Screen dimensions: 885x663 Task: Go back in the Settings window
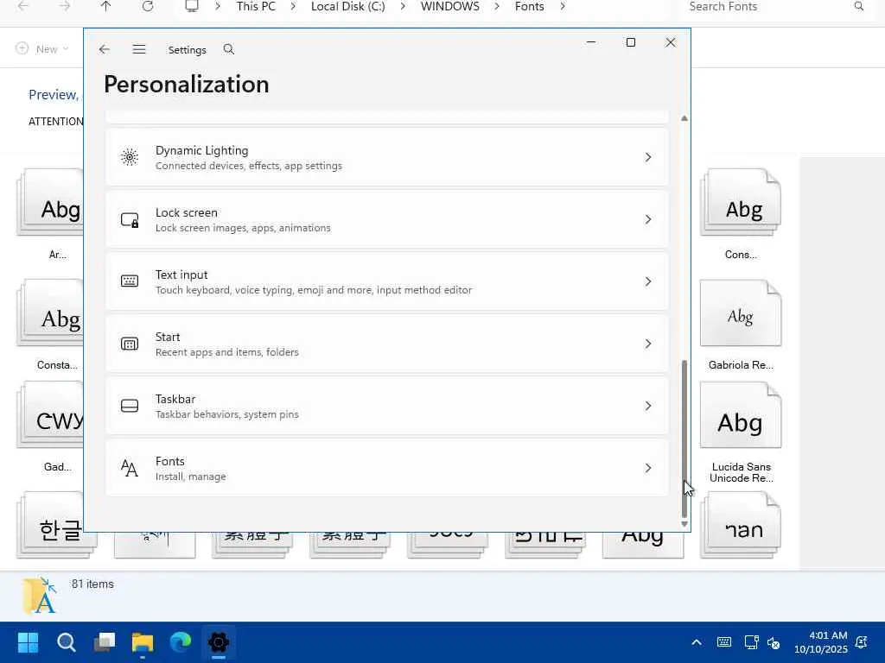click(105, 49)
